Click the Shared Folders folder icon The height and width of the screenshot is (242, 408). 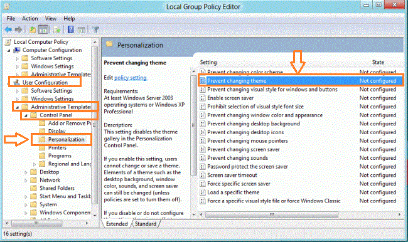[x=33, y=188]
